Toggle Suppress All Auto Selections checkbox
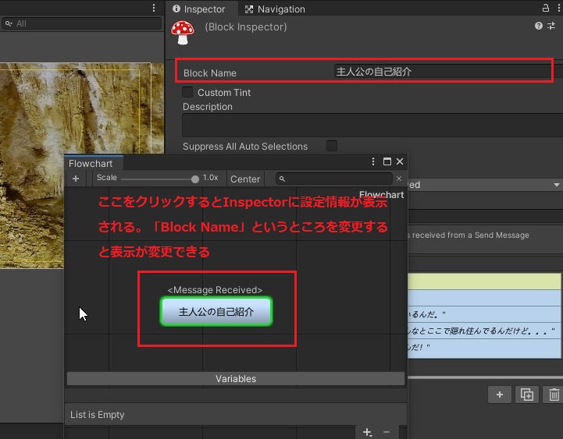The image size is (563, 439). click(332, 146)
